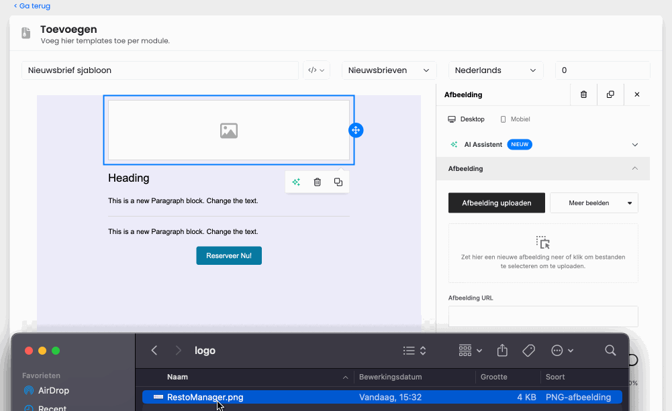Delete the Afbeelding block via panel trash icon
The width and height of the screenshot is (672, 411).
(583, 95)
